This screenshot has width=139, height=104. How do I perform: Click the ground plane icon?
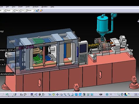(126, 94)
